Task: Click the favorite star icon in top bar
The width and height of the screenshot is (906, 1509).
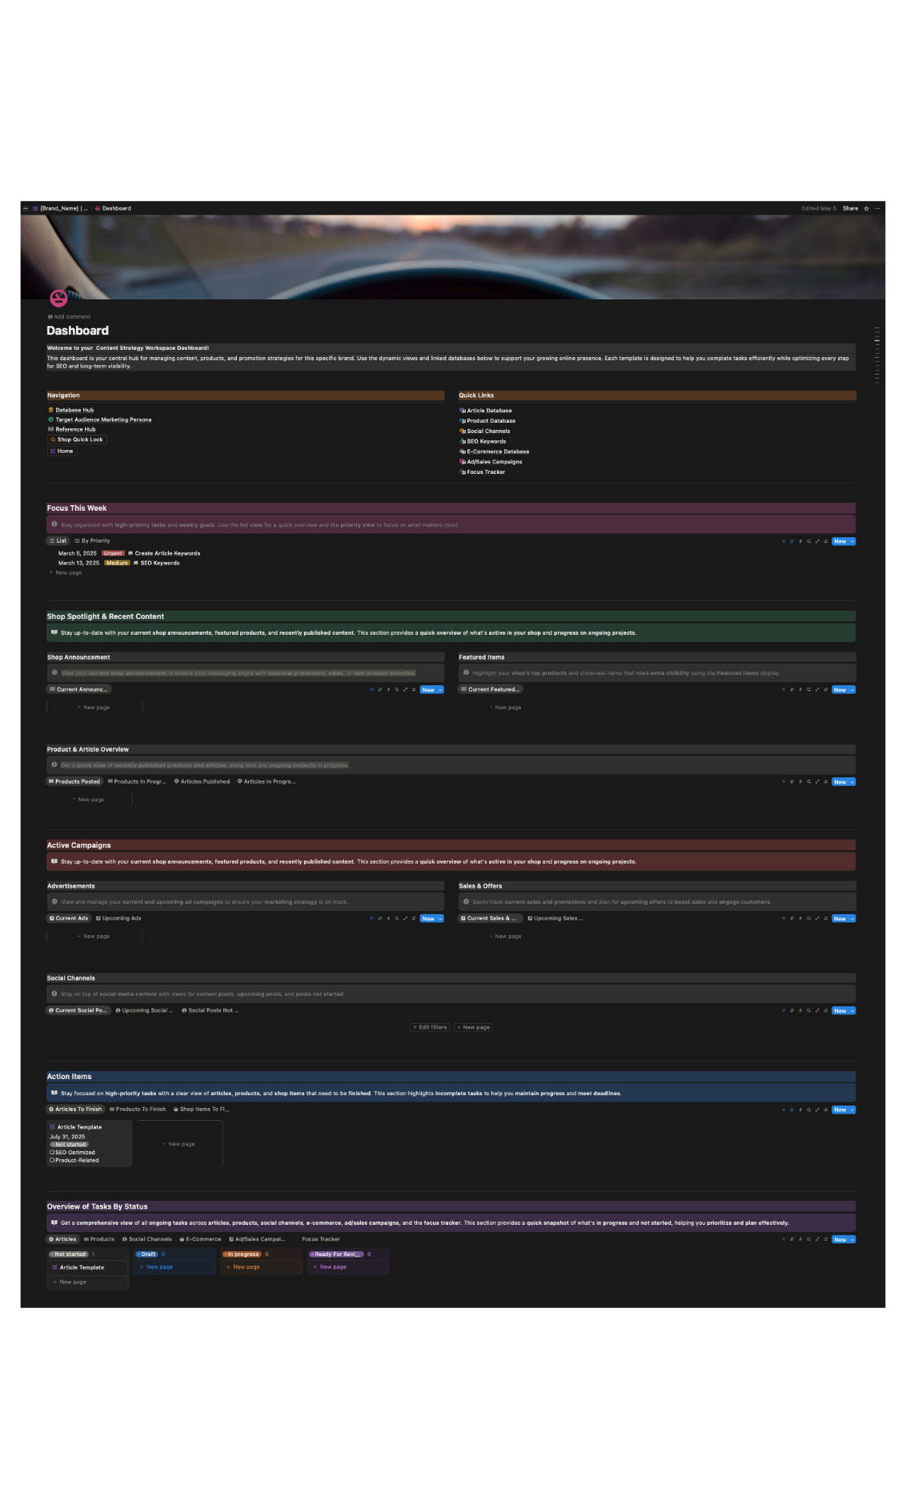Action: pyautogui.click(x=866, y=208)
